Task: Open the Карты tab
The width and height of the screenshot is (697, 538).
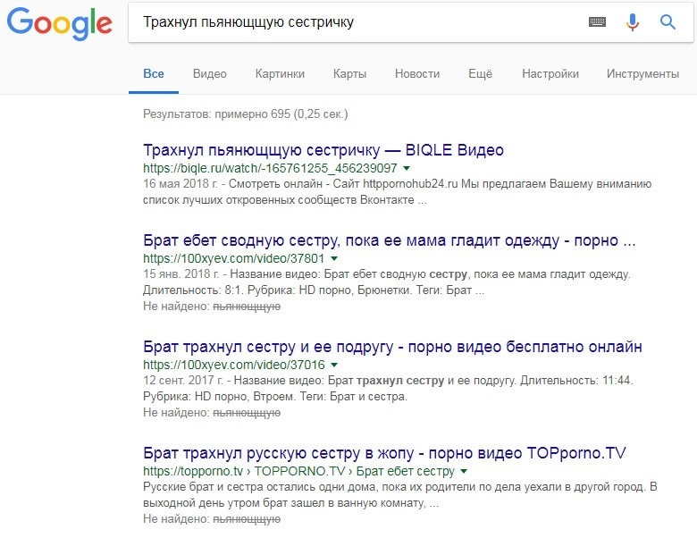Action: (349, 74)
